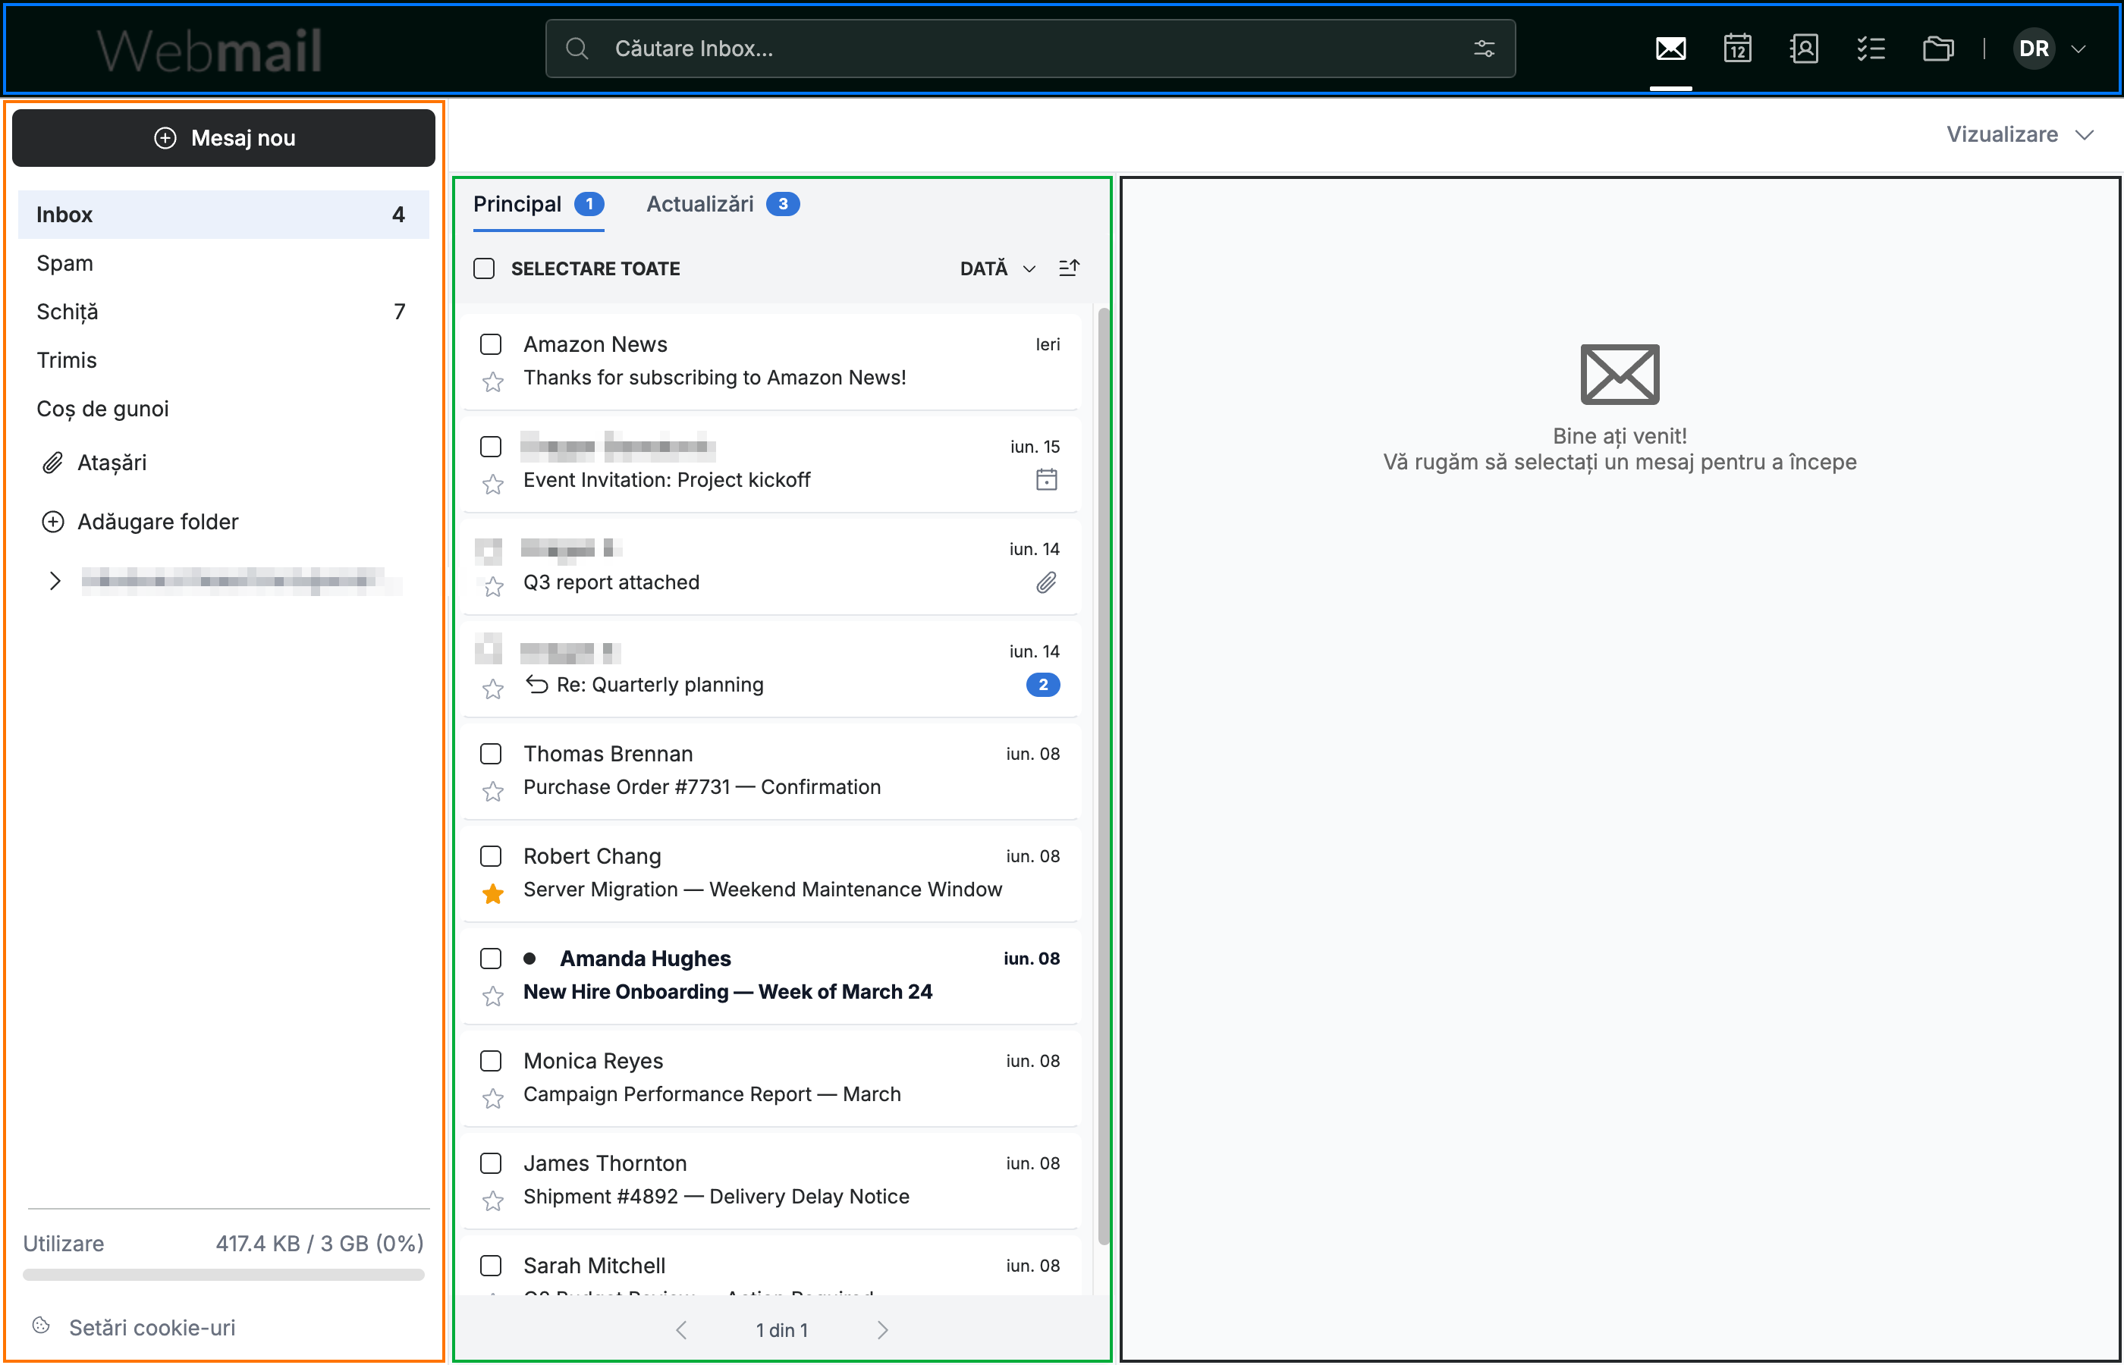
Task: Switch to the Principal tab
Action: pyautogui.click(x=538, y=205)
